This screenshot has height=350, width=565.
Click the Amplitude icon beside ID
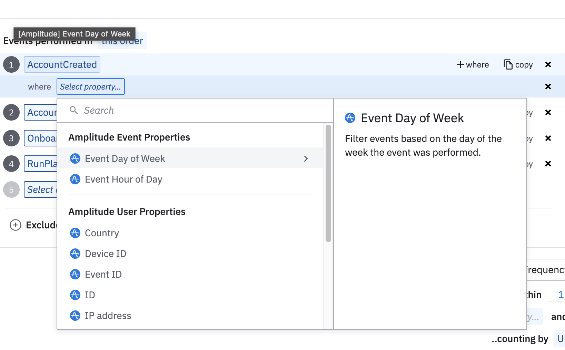(x=75, y=295)
